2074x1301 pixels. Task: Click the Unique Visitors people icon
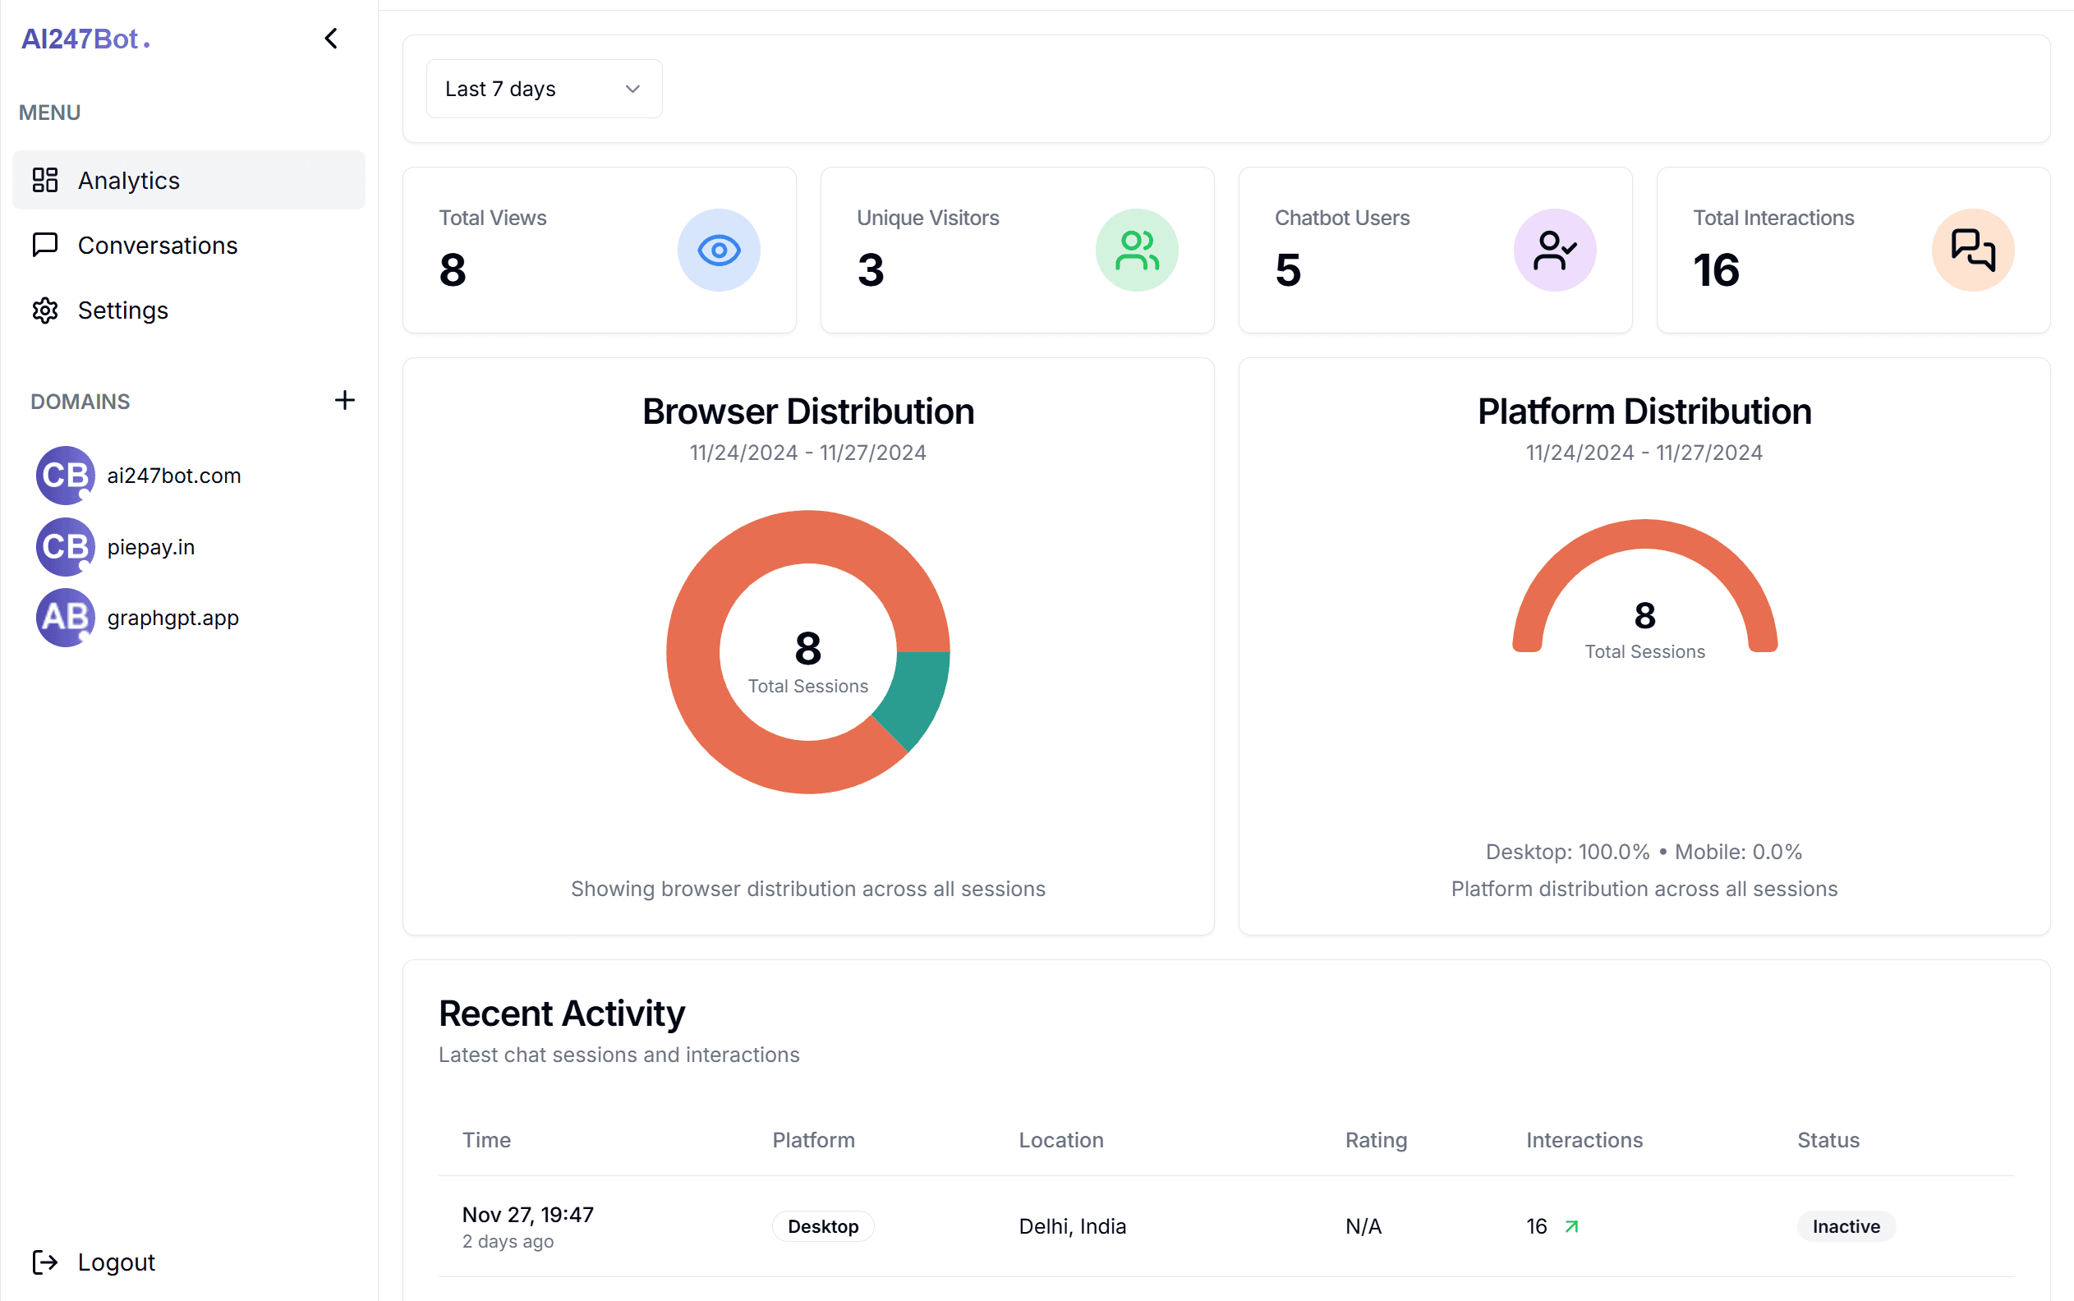1136,251
